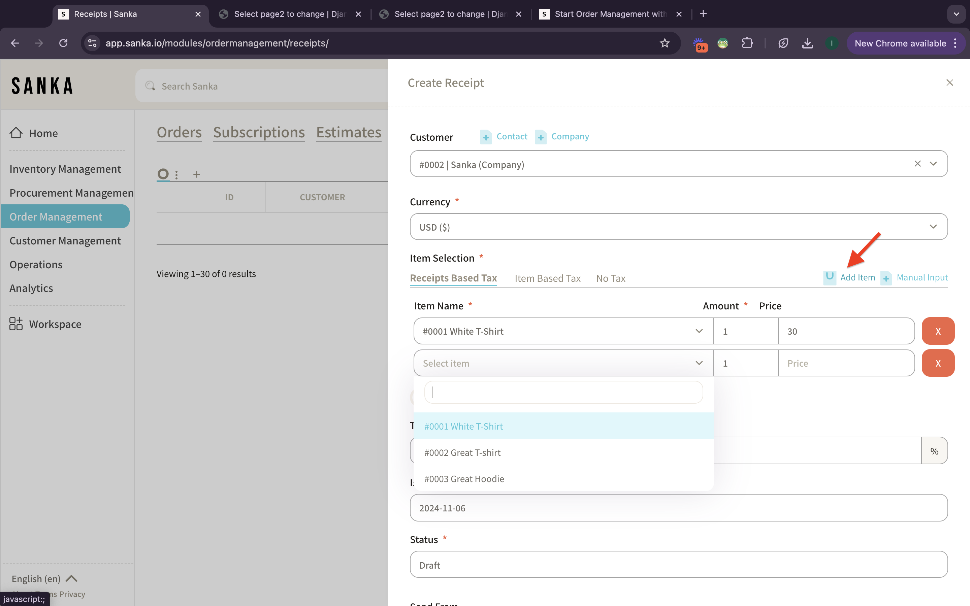The height and width of the screenshot is (606, 970).
Task: Remove the White T-Shirt row with X
Action: (938, 331)
